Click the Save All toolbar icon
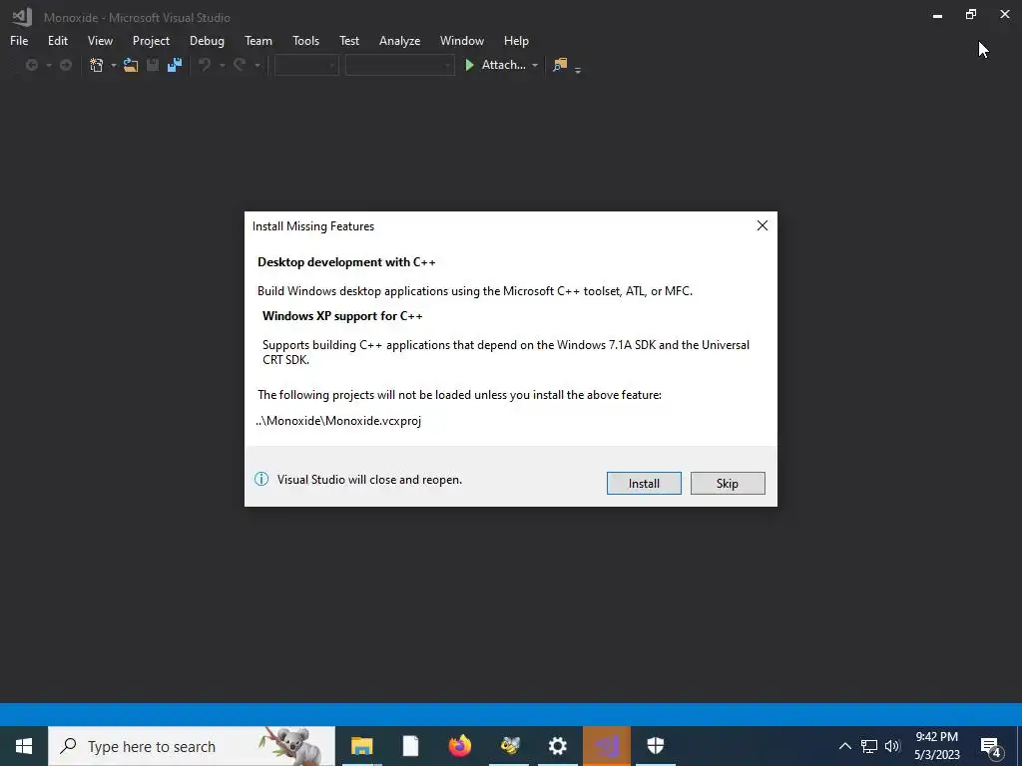Screen dimensions: 1022x766 click(x=174, y=65)
